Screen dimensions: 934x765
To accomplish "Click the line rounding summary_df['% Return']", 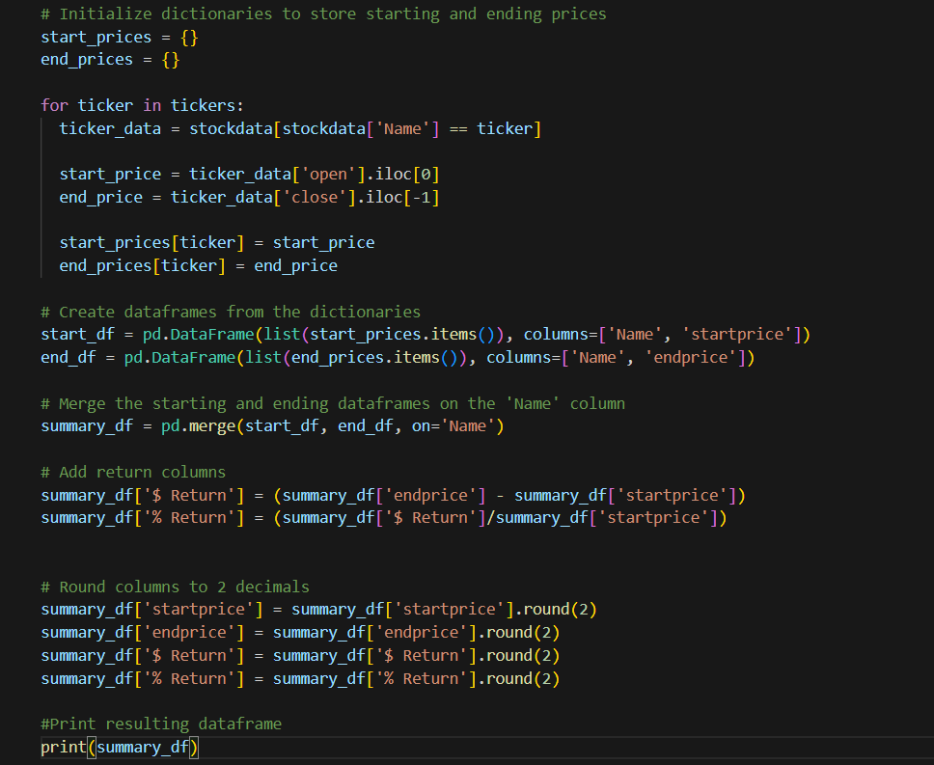I will pyautogui.click(x=300, y=679).
